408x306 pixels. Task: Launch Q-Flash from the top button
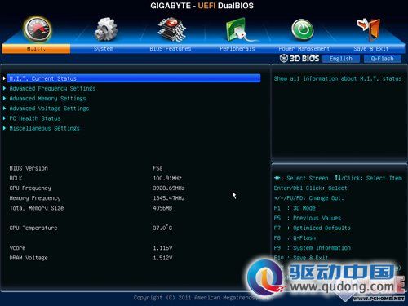382,59
